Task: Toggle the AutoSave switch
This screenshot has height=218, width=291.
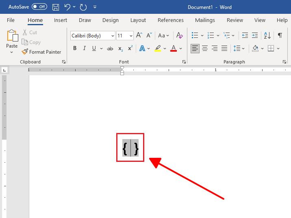Action: pyautogui.click(x=39, y=7)
